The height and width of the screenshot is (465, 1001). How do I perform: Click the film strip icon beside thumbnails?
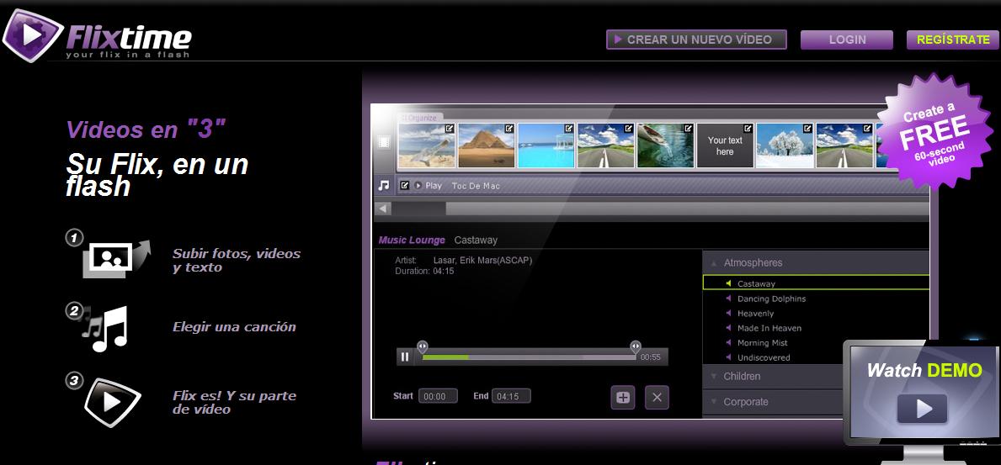tap(384, 142)
